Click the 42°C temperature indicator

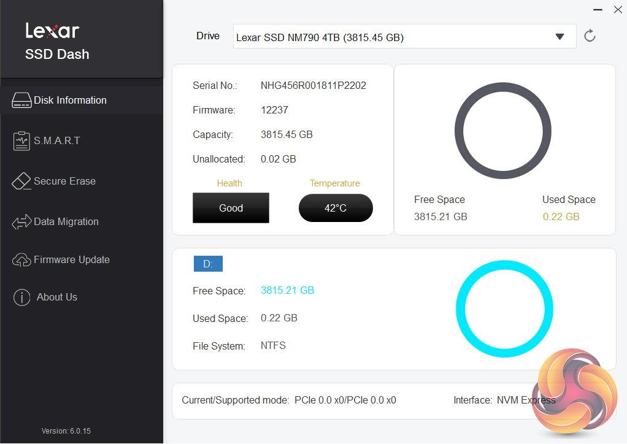tap(336, 208)
